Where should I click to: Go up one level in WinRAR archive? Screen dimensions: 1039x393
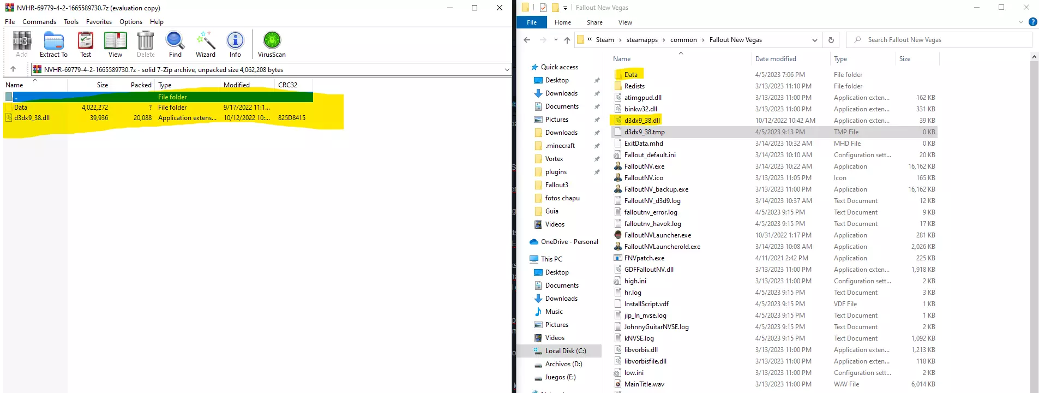pyautogui.click(x=13, y=69)
